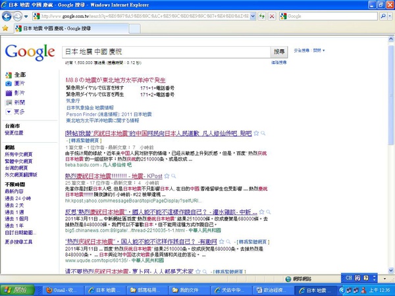
Task: Open the 進階搜尋 advanced search link
Action: click(279, 62)
